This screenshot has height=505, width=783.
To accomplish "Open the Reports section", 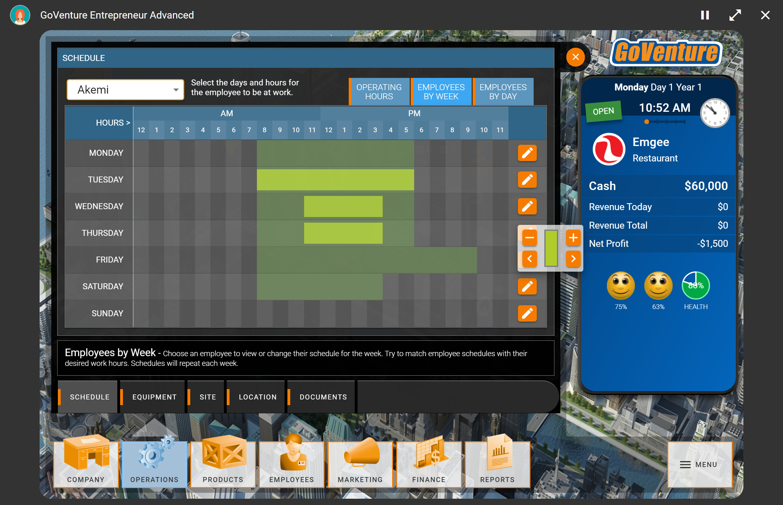I will click(x=497, y=464).
